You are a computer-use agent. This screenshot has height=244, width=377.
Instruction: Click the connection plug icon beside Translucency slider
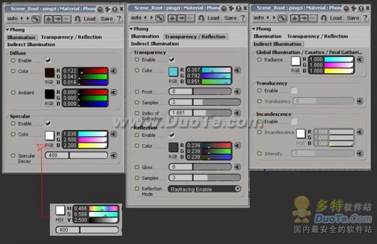click(360, 101)
